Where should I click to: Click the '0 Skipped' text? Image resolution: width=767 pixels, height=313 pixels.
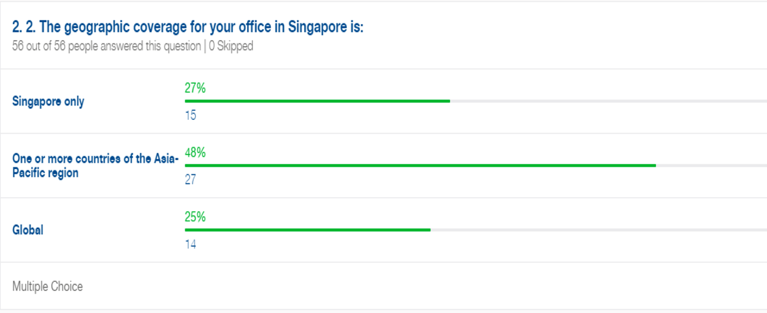(x=231, y=47)
